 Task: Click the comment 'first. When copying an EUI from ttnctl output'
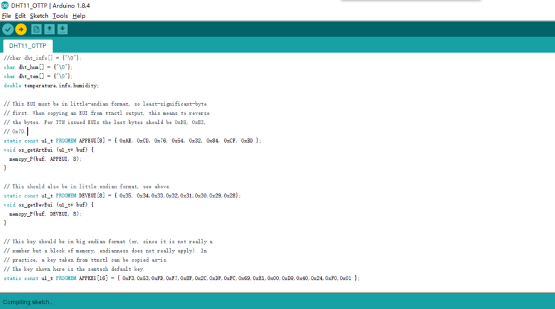point(107,113)
